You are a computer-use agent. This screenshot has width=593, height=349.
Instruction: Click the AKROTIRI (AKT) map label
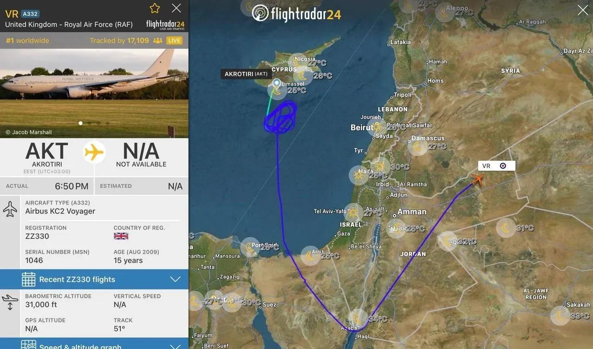pyautogui.click(x=246, y=74)
